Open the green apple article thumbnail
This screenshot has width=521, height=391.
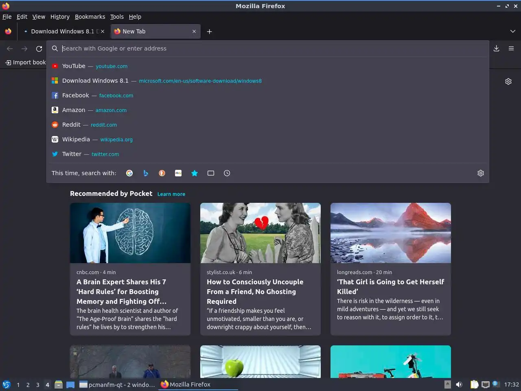click(260, 362)
